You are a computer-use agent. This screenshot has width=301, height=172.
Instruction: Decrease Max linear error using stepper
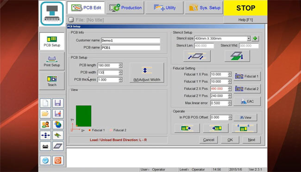point(230,104)
